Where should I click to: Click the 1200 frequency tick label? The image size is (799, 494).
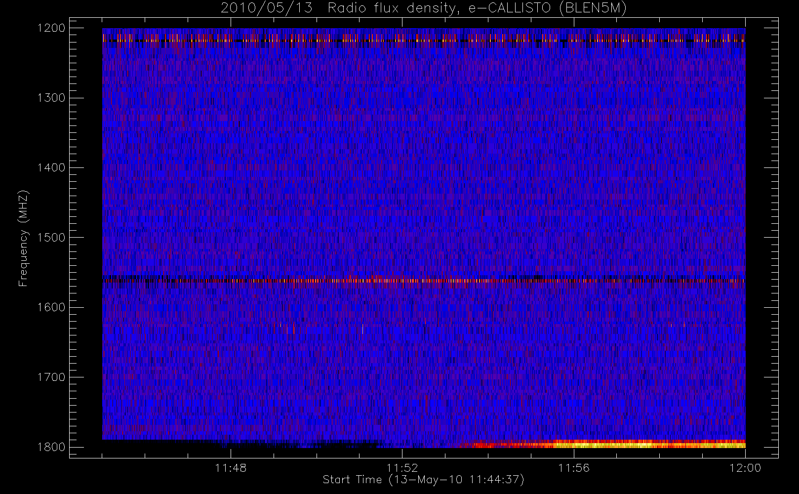[51, 28]
